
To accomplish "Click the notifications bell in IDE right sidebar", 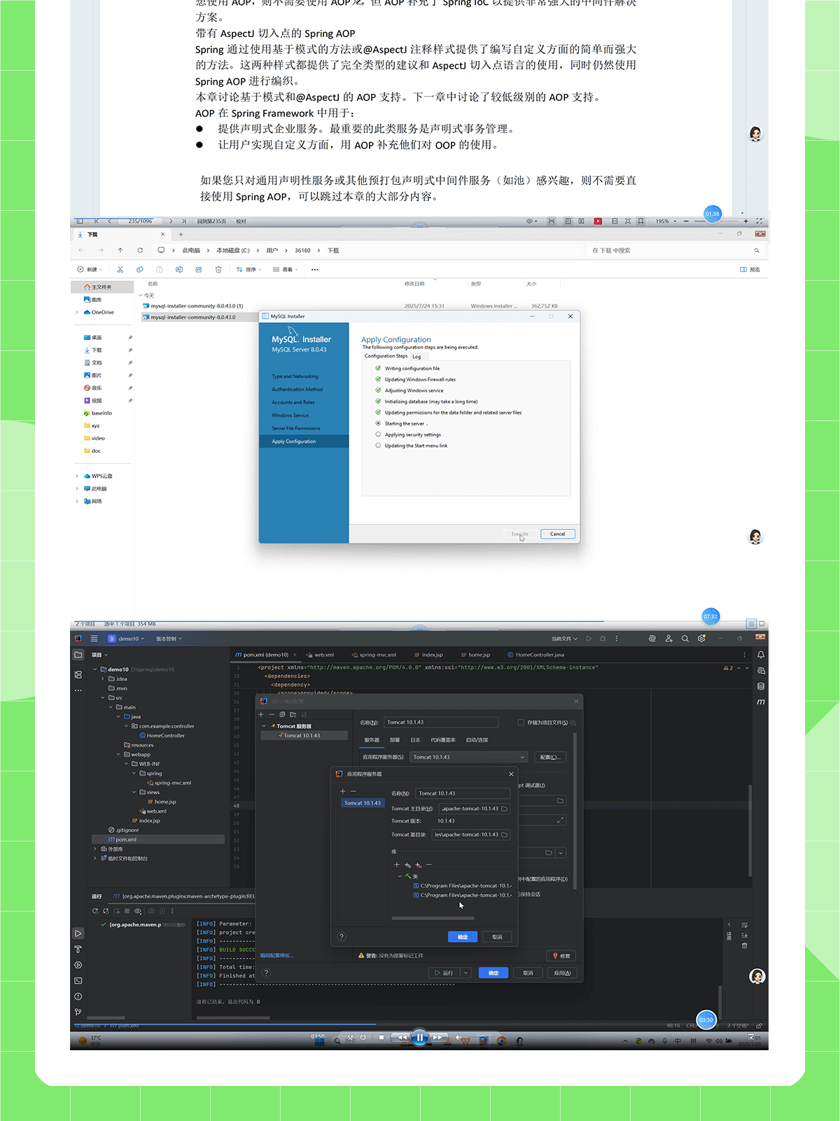I will [x=760, y=655].
